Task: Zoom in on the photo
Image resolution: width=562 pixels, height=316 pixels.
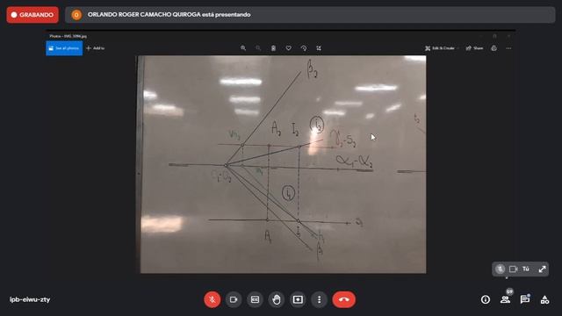Action: pos(243,48)
